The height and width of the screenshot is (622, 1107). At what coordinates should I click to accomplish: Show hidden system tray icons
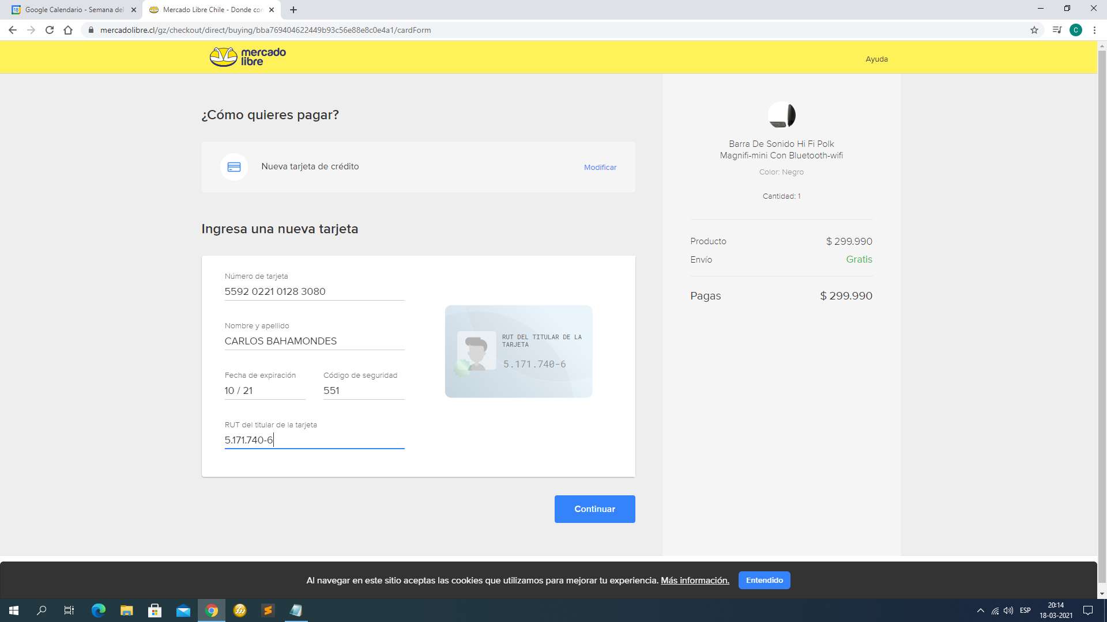(980, 610)
